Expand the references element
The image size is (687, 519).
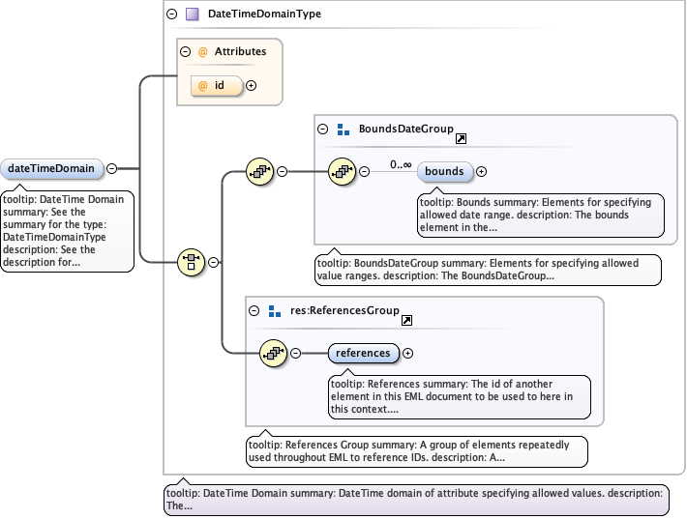(407, 354)
